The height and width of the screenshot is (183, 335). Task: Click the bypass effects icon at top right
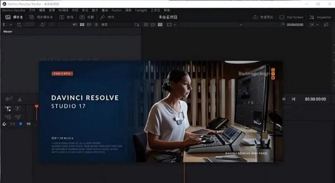pos(326,25)
